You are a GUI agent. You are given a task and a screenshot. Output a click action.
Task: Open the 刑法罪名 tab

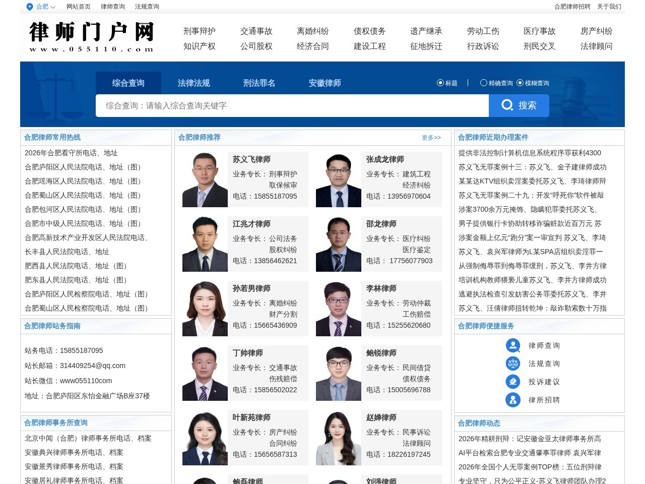coord(259,83)
